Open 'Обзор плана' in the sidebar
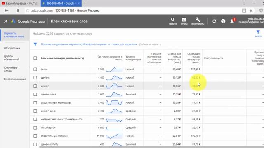Screen dimensions: 264x148 [12, 48]
